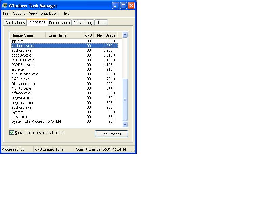Image resolution: width=257 pixels, height=223 pixels.
Task: Uncheck Show processes from all users
Action: pos(12,133)
